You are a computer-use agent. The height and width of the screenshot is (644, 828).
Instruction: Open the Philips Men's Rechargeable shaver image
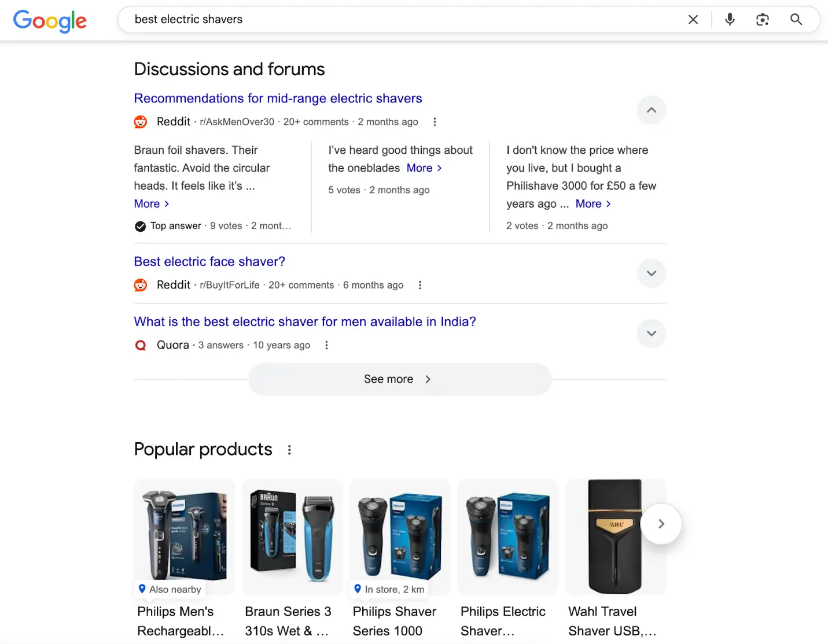point(184,535)
